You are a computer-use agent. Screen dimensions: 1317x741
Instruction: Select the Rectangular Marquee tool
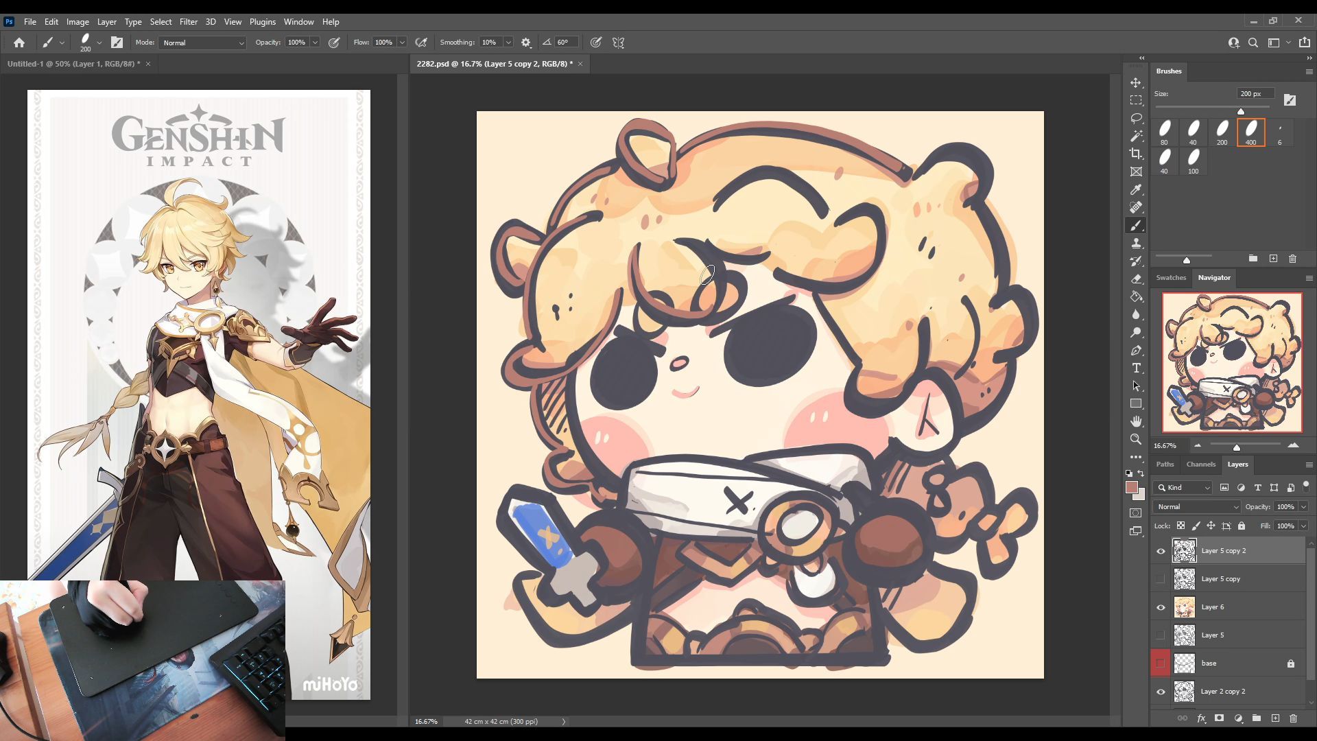pos(1136,100)
